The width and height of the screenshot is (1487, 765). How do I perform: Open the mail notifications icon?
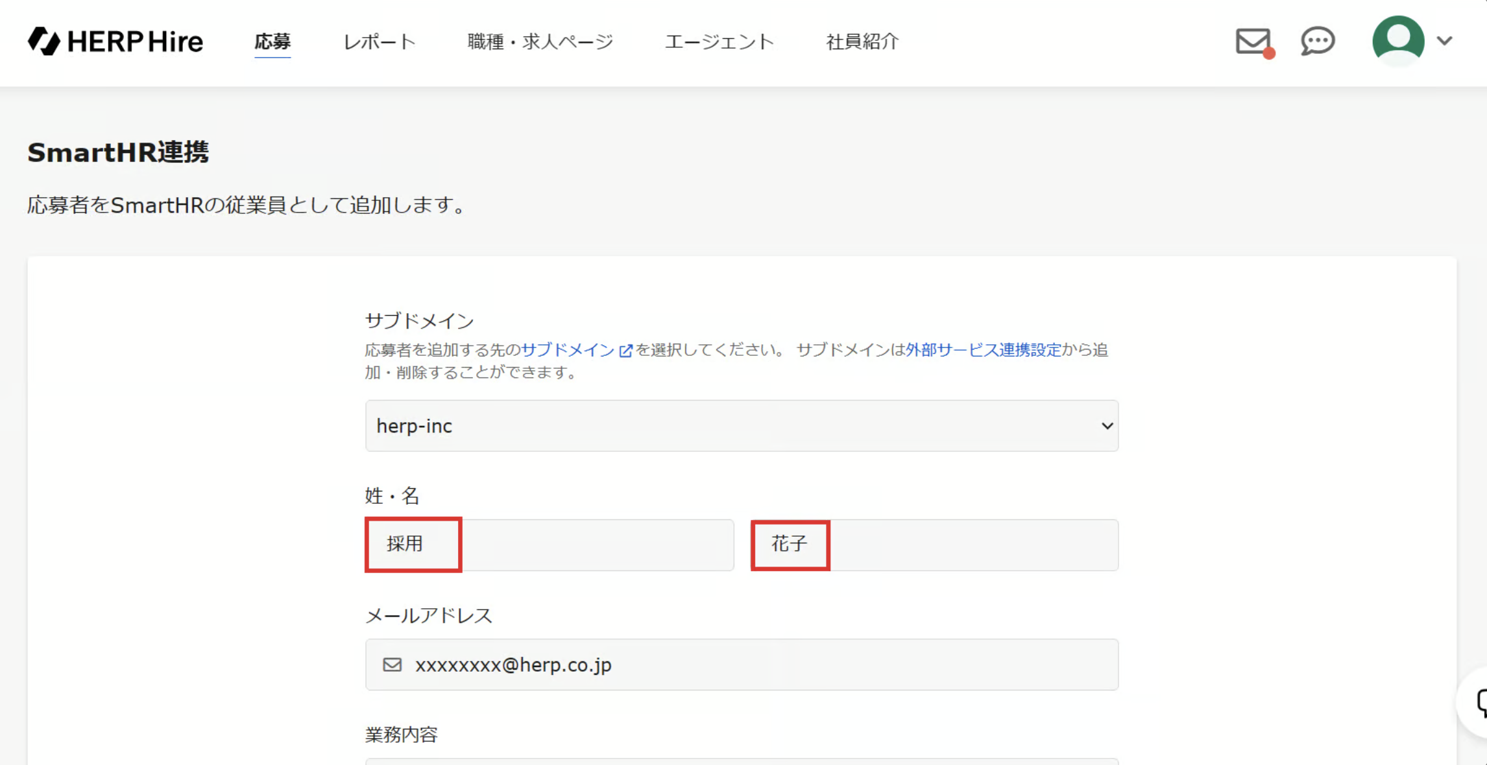click(1253, 42)
